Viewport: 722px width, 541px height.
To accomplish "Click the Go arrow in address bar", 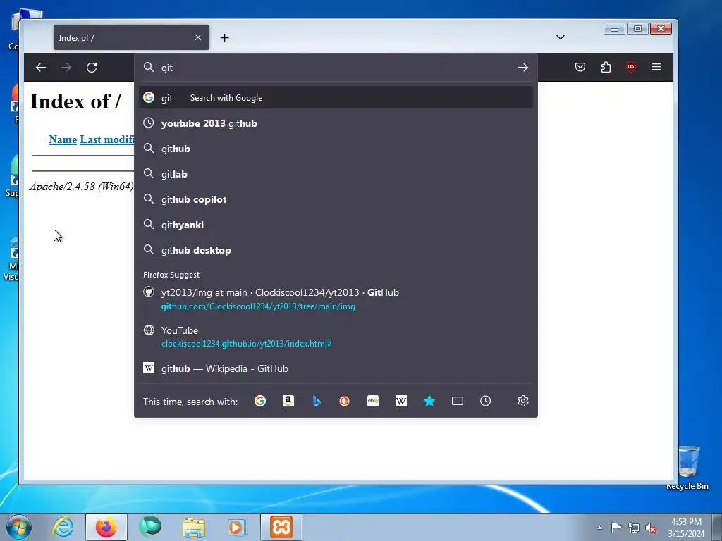I will pyautogui.click(x=522, y=68).
